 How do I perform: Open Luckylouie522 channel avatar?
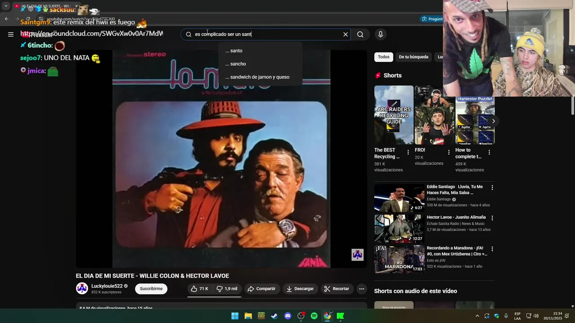pos(82,288)
